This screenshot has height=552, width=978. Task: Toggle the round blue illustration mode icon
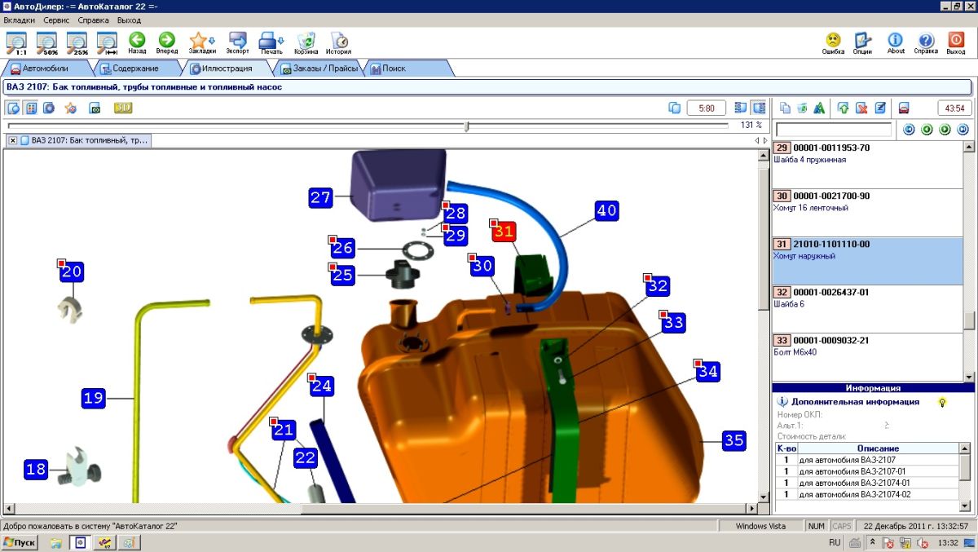coord(49,108)
